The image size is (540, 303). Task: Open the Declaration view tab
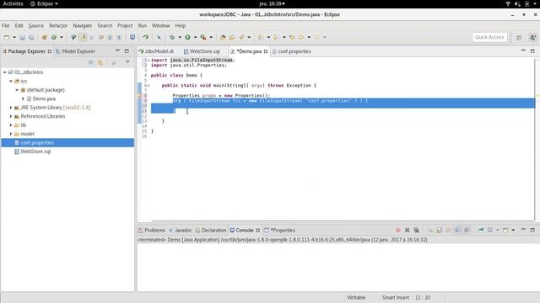click(211, 230)
